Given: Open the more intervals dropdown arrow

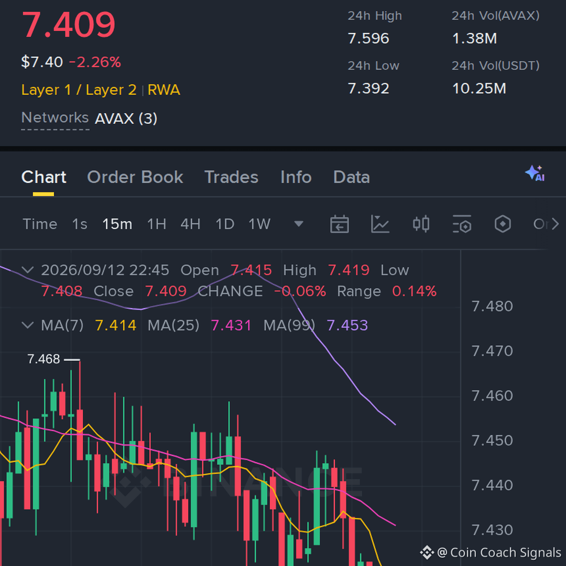Looking at the screenshot, I should [299, 224].
